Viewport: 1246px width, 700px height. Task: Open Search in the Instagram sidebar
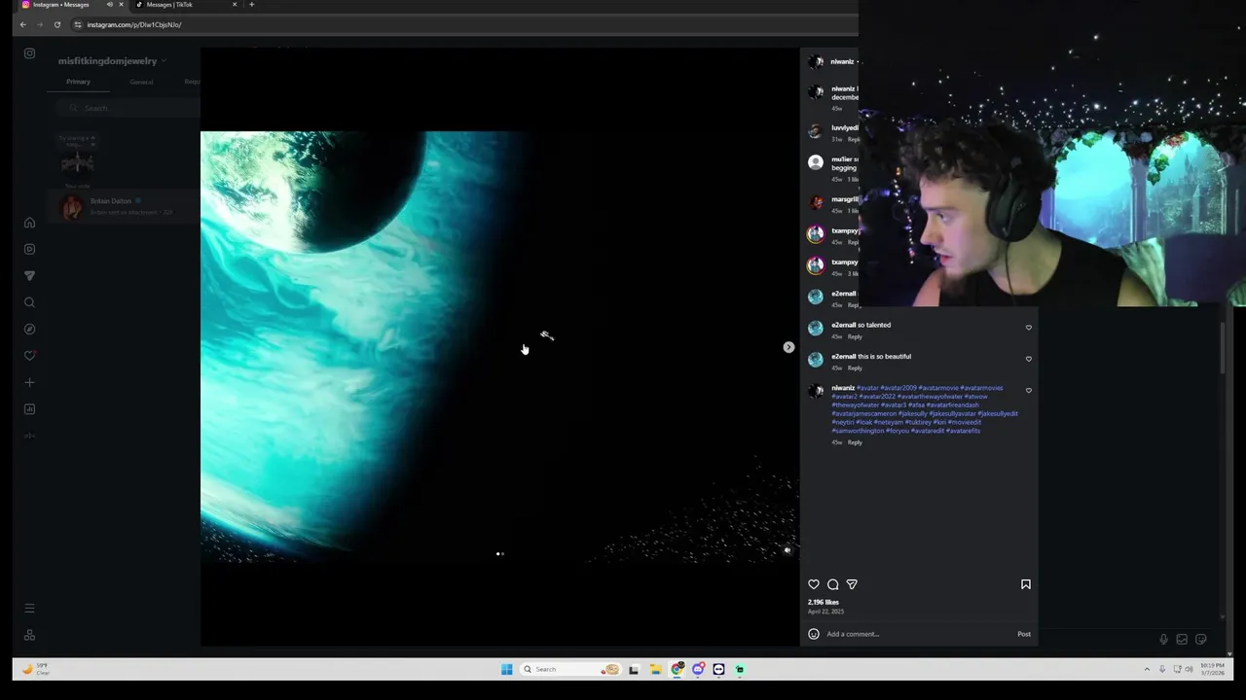29,302
